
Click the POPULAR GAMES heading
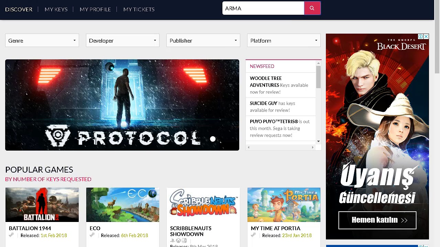39,169
